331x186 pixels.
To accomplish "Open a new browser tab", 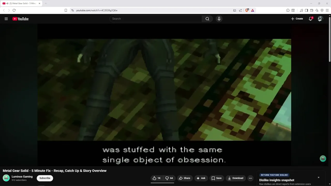I will click(x=46, y=3).
